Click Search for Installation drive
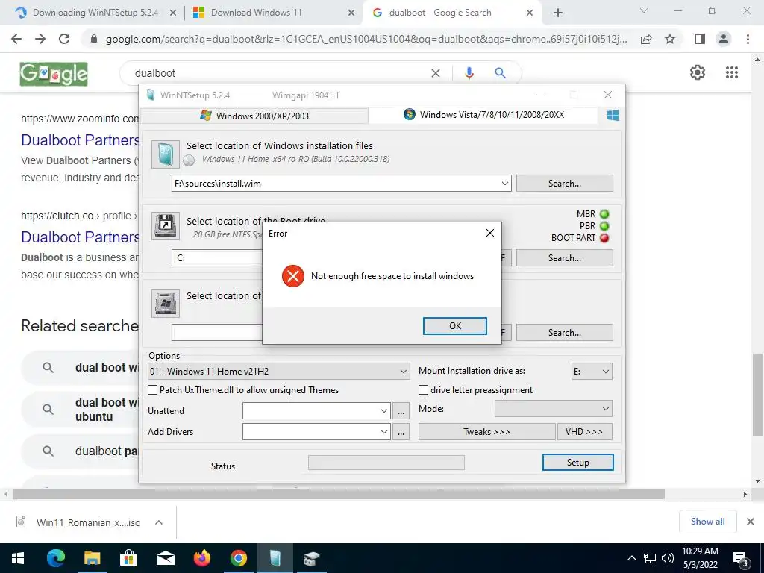Image resolution: width=764 pixels, height=573 pixels. coord(564,332)
